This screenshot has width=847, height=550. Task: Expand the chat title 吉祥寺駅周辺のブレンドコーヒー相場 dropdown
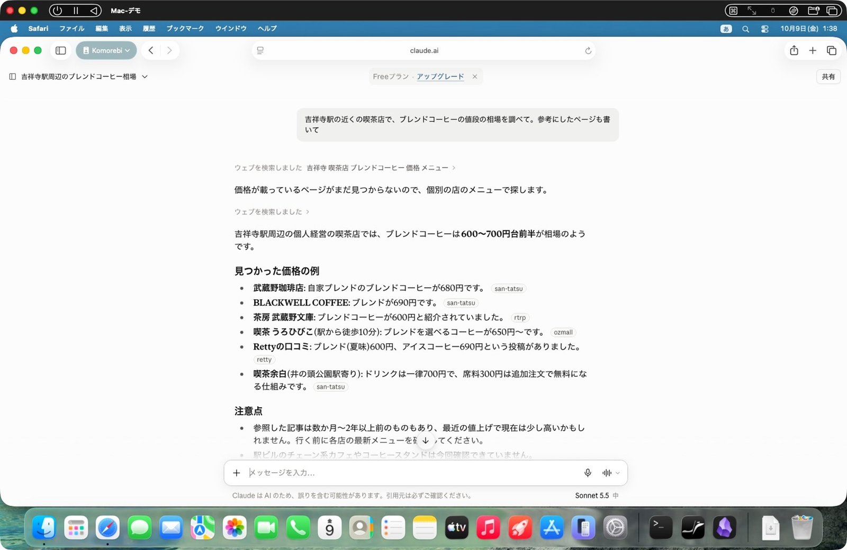85,77
